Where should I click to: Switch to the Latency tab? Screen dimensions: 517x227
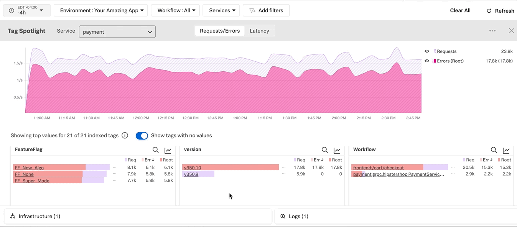[259, 31]
